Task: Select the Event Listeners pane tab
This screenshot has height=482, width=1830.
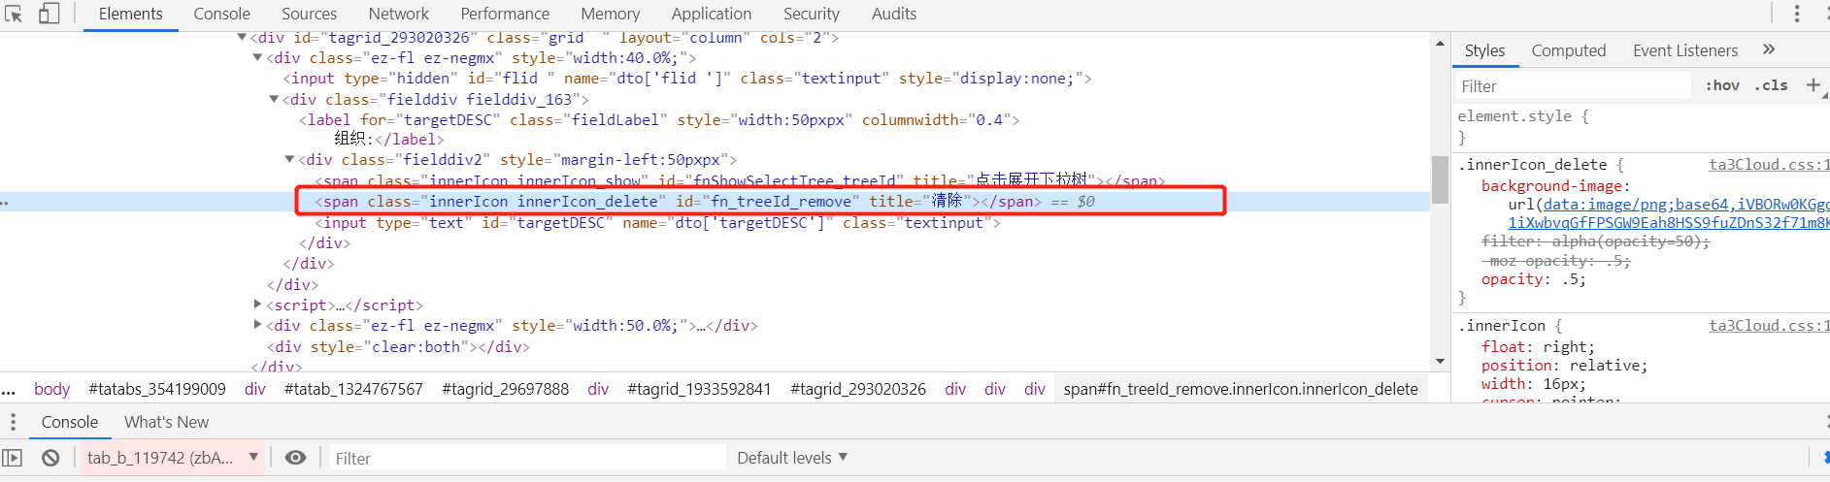Action: point(1685,50)
